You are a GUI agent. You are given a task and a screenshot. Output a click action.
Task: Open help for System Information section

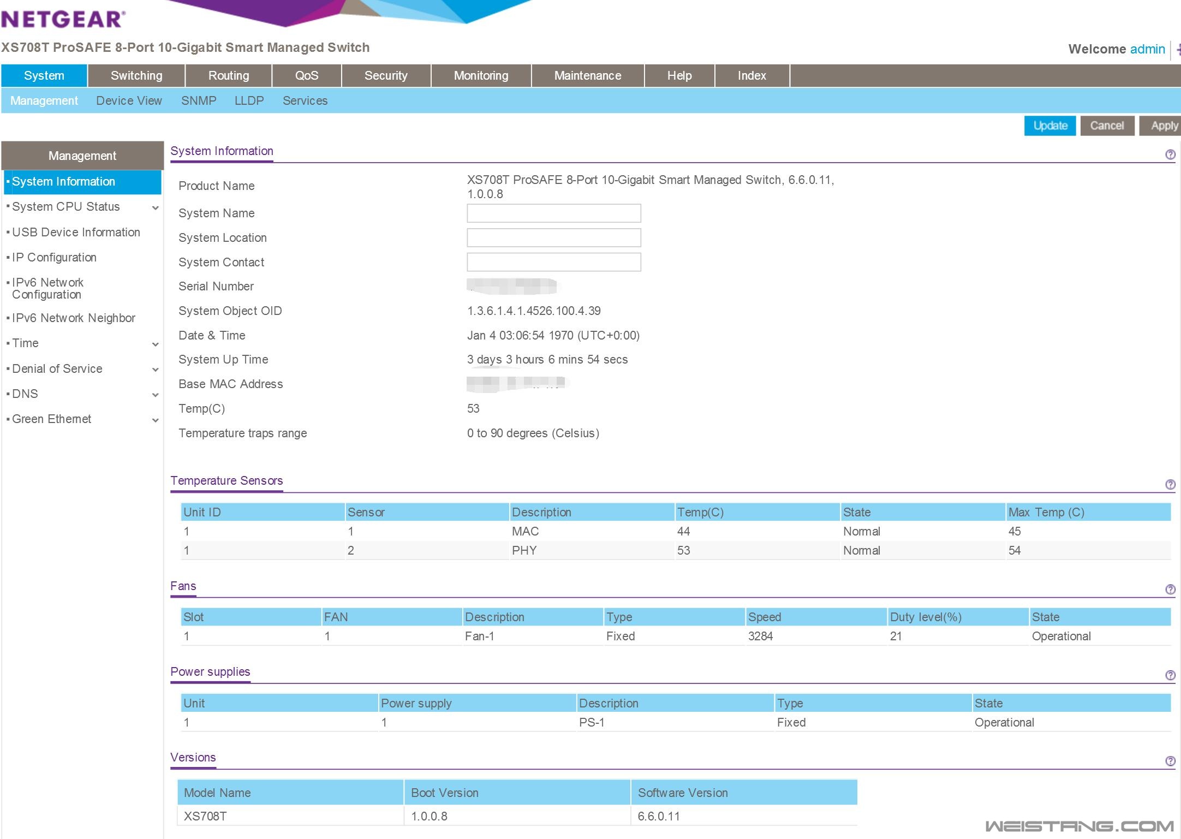click(x=1170, y=154)
